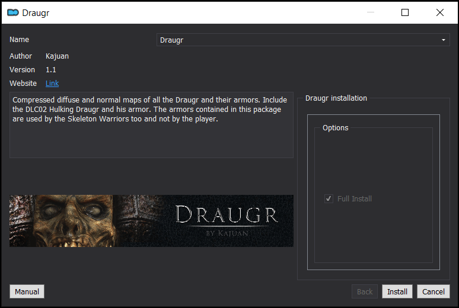Viewport: 459px width, 308px height.
Task: Open the Name dropdown arrow
Action: coord(443,40)
